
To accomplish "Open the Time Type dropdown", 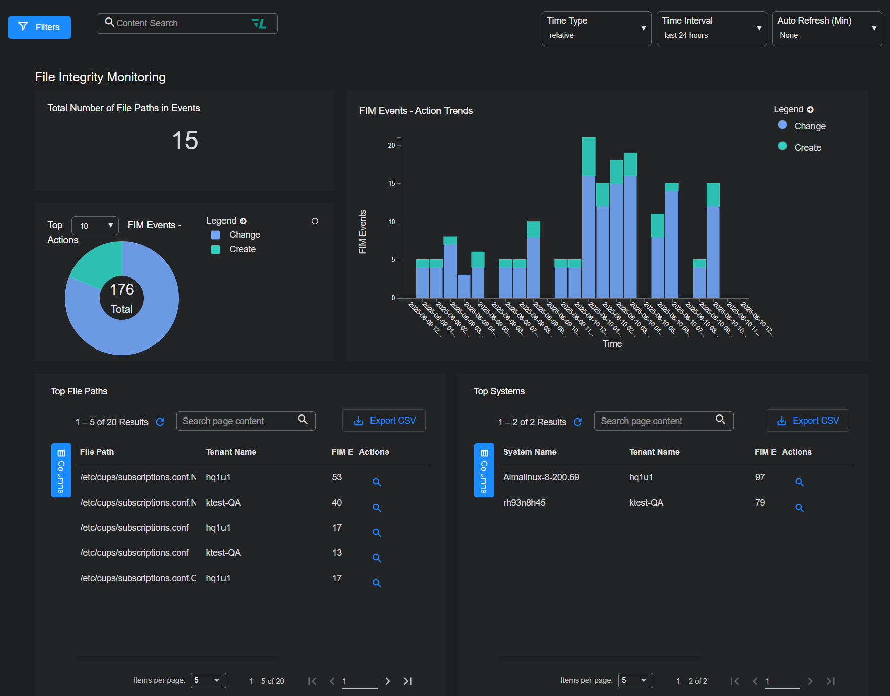I will (x=596, y=29).
